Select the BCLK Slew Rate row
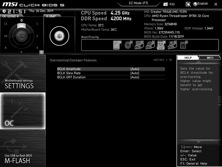 (111, 73)
